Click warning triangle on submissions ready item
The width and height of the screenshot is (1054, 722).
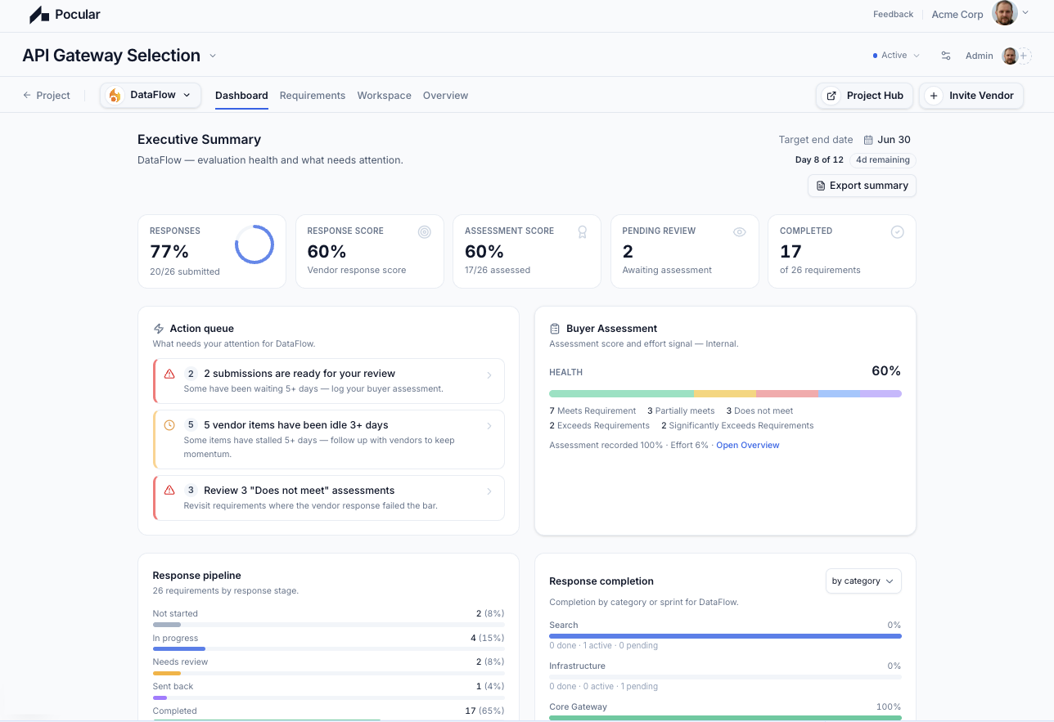(169, 374)
